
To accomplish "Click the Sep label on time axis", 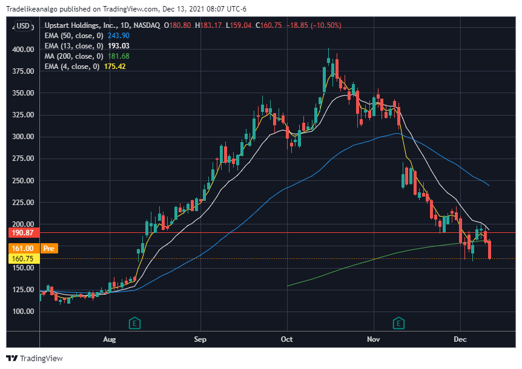I will pyautogui.click(x=200, y=339).
